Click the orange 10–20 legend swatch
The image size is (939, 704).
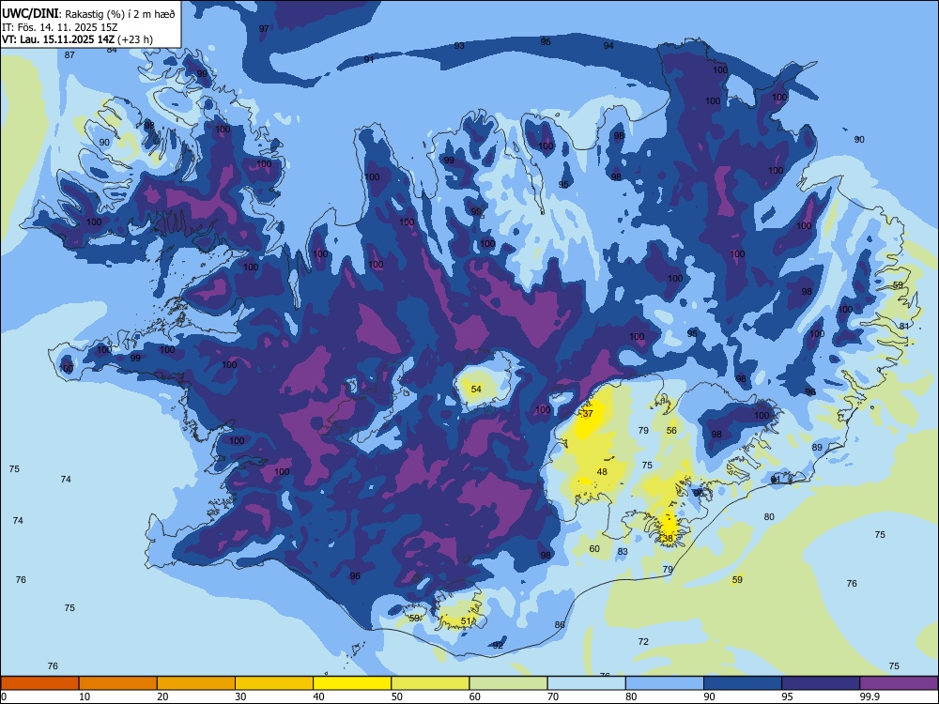[x=118, y=683]
